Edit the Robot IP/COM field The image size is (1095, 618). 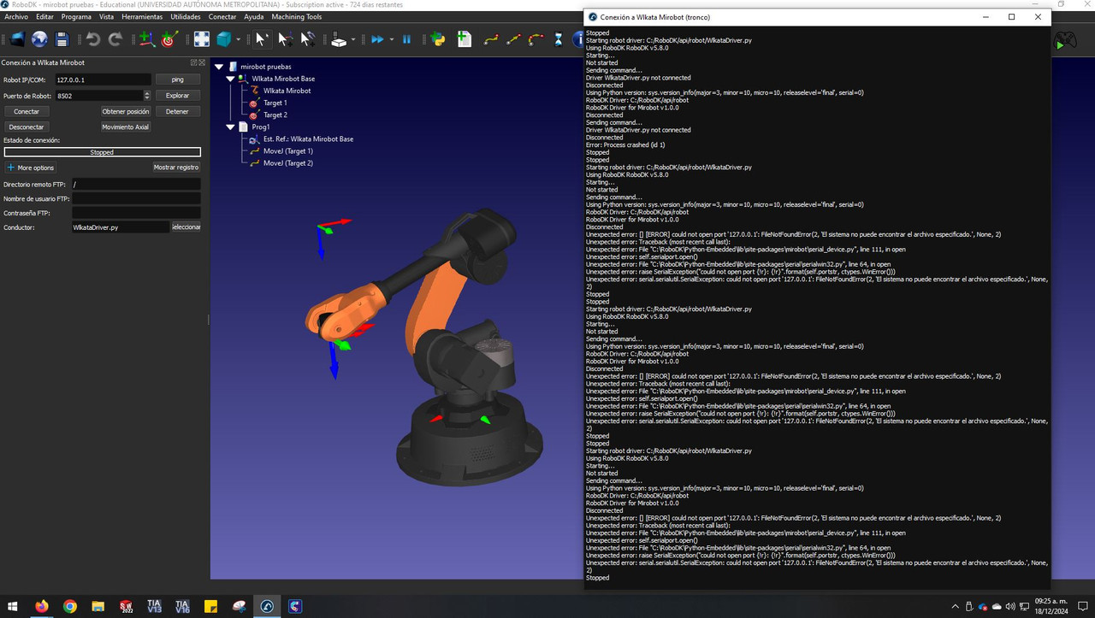[103, 79]
